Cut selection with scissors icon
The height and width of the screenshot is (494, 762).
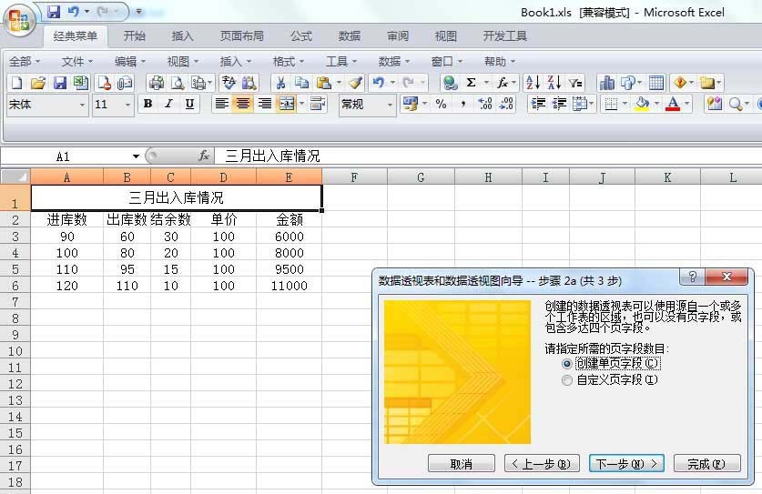point(280,83)
